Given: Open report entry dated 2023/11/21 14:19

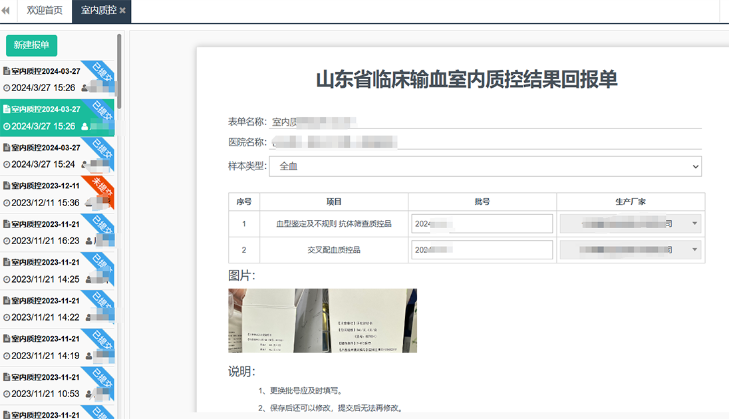Looking at the screenshot, I should [x=57, y=347].
